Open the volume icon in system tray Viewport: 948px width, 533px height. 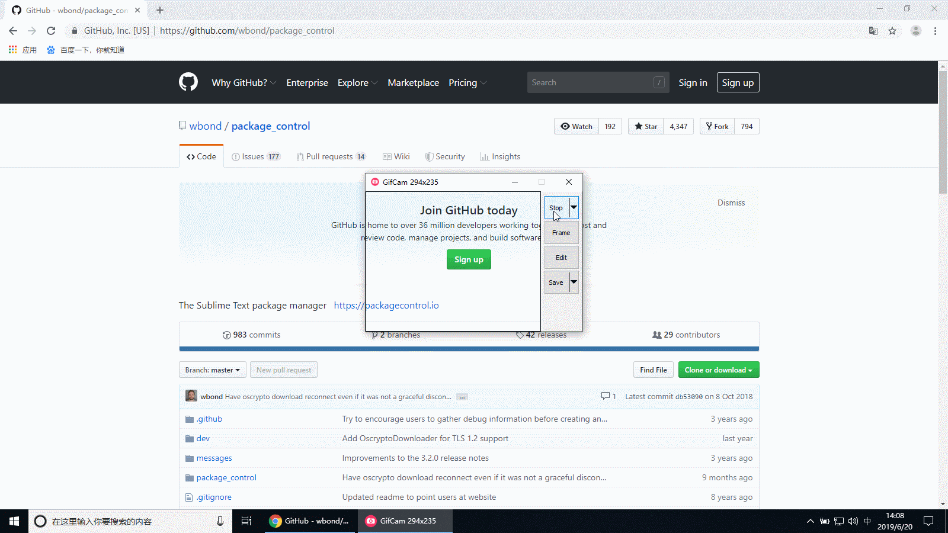point(853,521)
